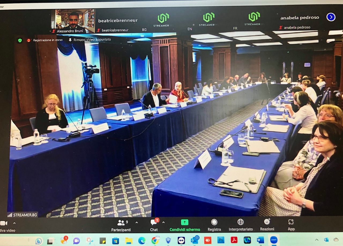
Task: Expand the arrow next to Chat
Action: [163, 222]
